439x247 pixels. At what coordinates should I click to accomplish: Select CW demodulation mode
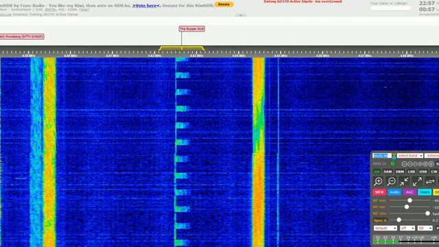[434, 172]
